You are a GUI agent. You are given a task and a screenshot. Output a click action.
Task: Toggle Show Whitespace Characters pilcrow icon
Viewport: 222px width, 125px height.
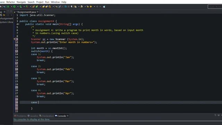(x=71, y=7)
